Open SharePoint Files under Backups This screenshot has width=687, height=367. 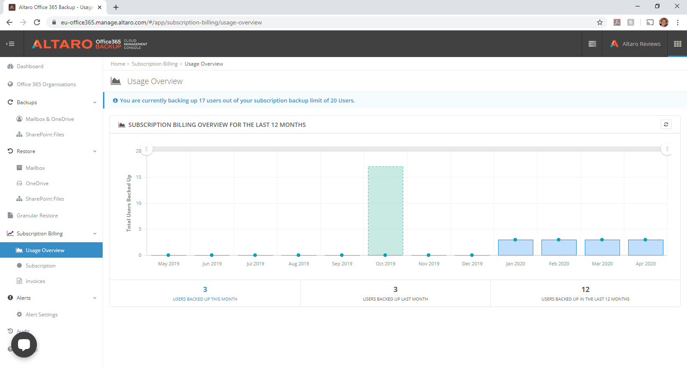point(45,135)
